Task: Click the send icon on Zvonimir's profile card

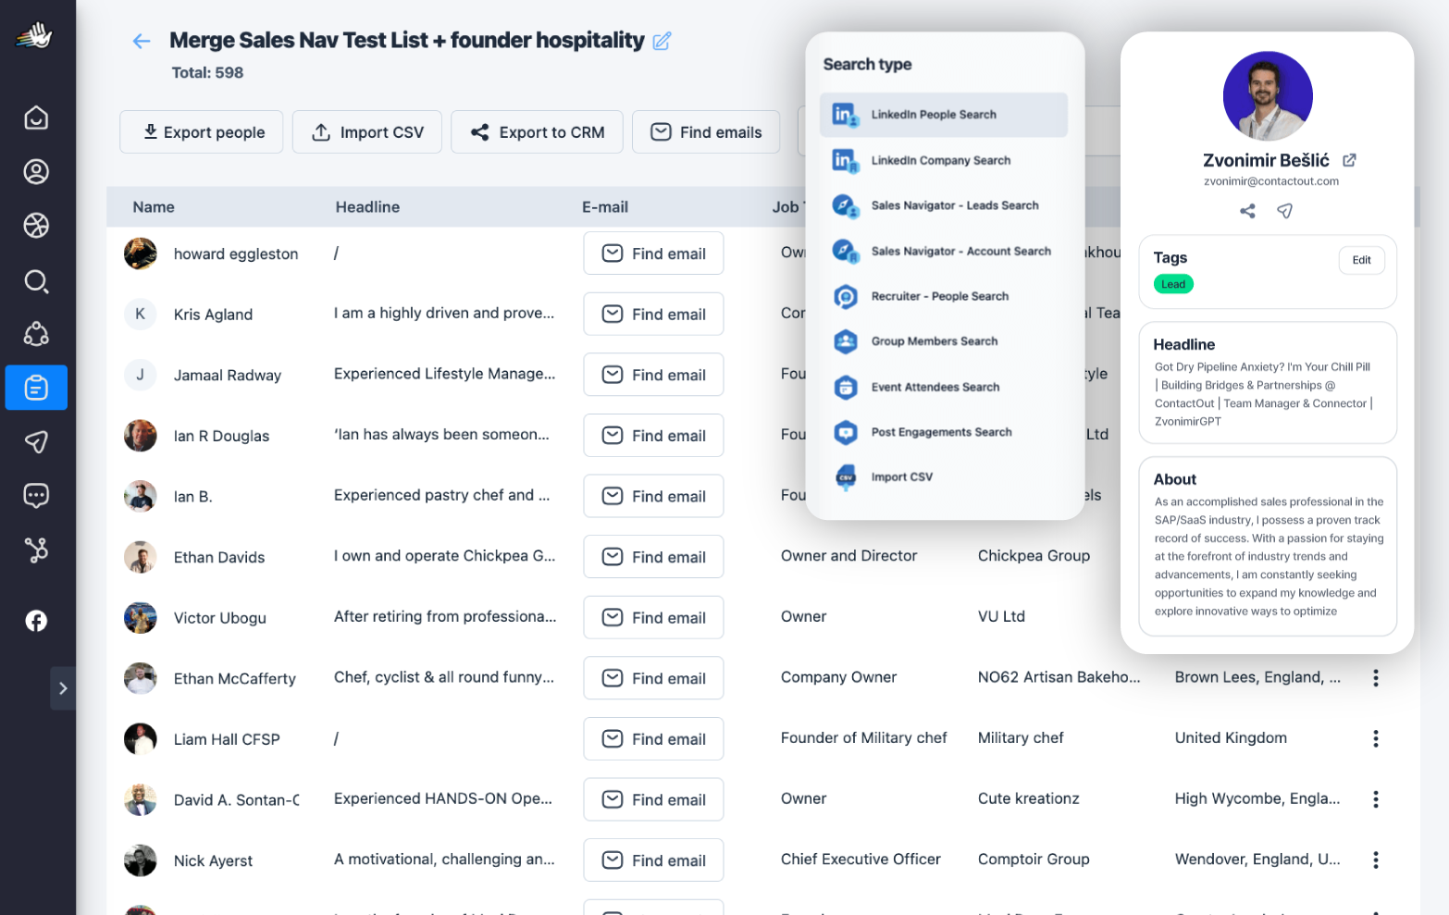Action: (x=1284, y=211)
